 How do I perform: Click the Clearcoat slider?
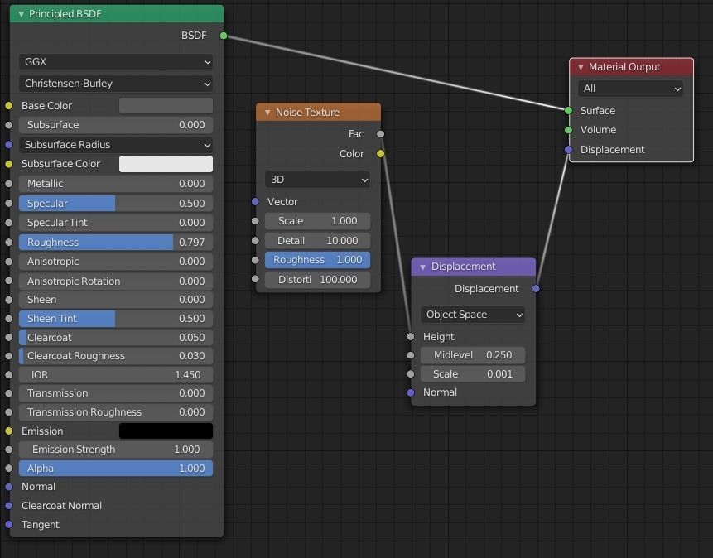116,338
